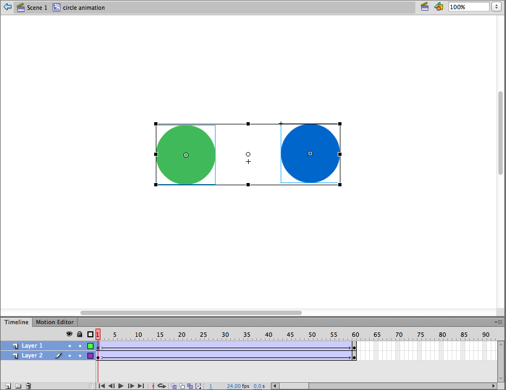Select the Timeline tab

[x=16, y=322]
